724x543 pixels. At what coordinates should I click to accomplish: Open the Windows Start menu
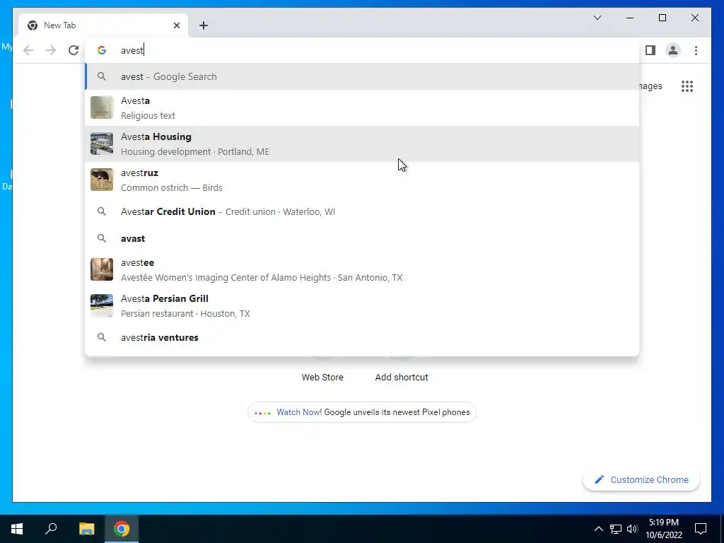pos(17,529)
